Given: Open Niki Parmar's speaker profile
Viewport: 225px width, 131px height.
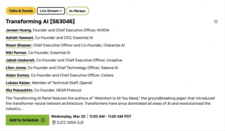Looking at the screenshot, I should 16,53.
